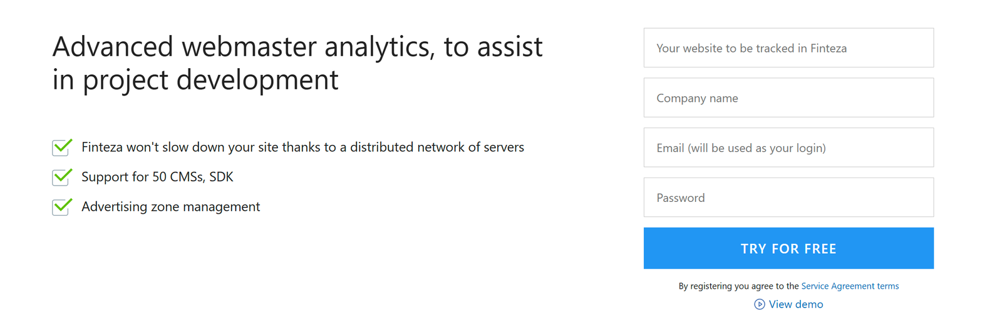Click into the Company name field
This screenshot has width=1002, height=330.
click(x=788, y=98)
